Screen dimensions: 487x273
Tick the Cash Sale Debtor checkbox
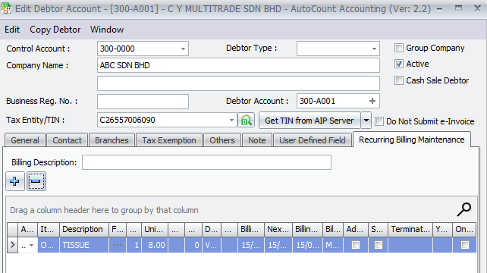pyautogui.click(x=399, y=80)
